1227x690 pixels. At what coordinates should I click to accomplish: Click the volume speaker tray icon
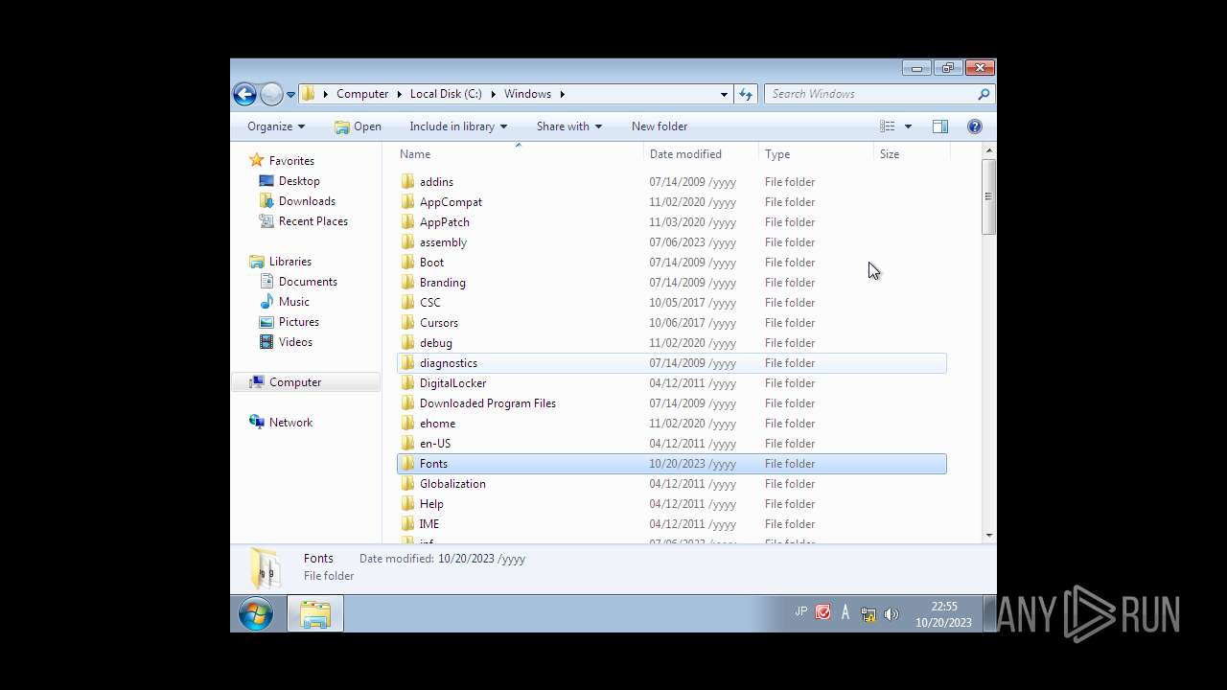tap(891, 613)
